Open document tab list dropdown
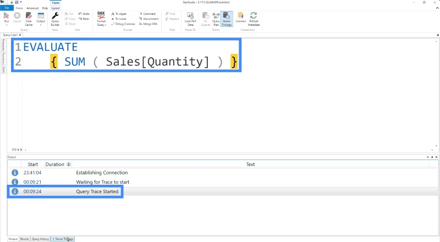Viewport: 440px width, 242px height. click(x=438, y=35)
